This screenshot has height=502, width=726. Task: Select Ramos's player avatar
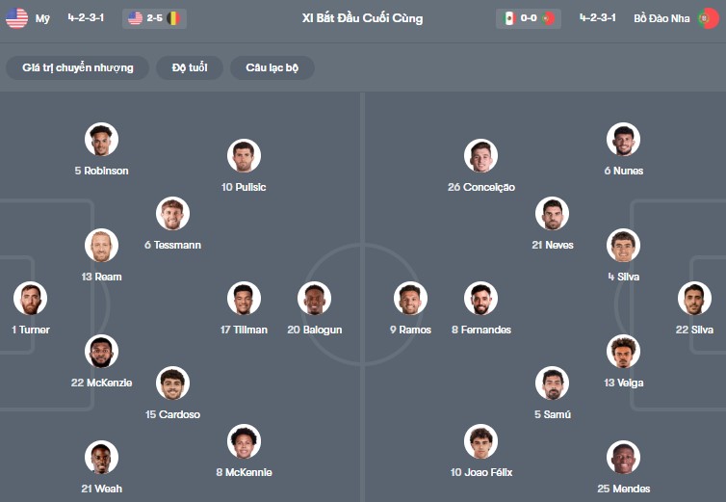coord(410,299)
